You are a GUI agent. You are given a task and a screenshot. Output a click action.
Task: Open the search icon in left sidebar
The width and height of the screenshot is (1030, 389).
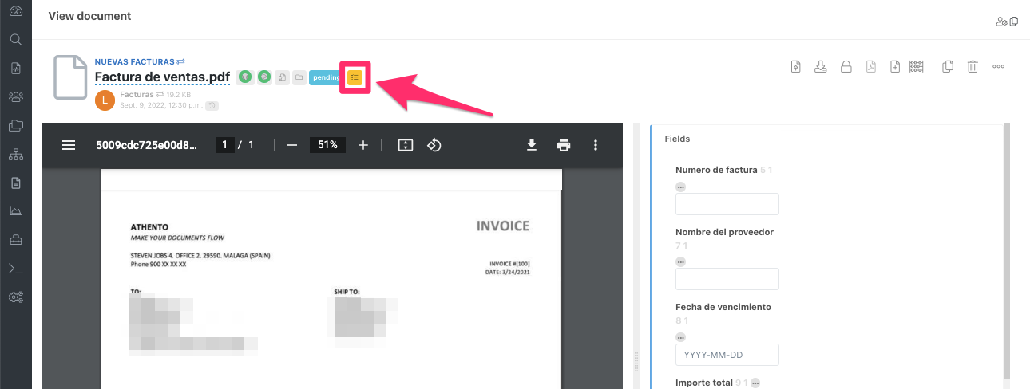coord(15,40)
